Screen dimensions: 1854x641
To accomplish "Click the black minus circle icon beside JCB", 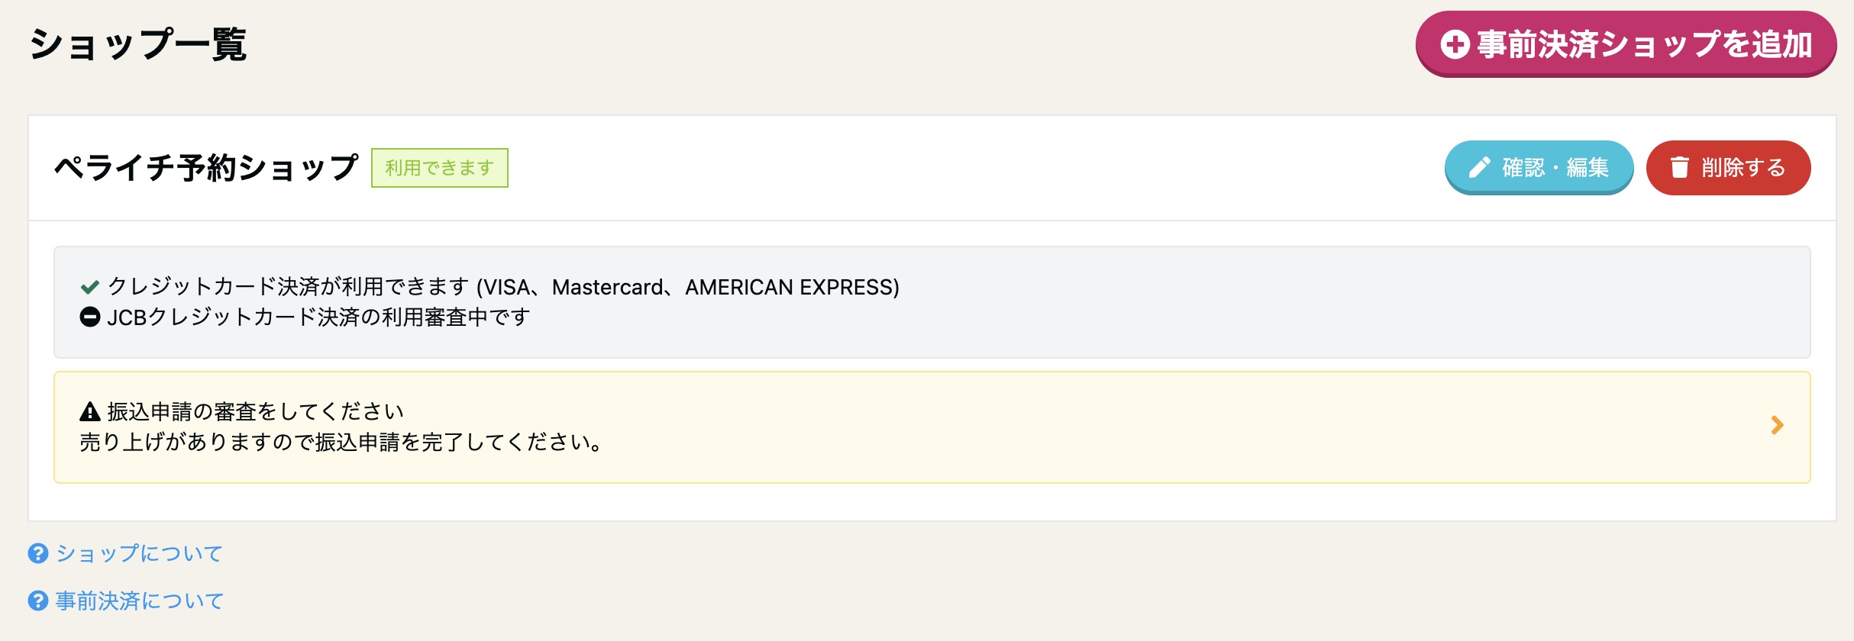I will pyautogui.click(x=90, y=317).
